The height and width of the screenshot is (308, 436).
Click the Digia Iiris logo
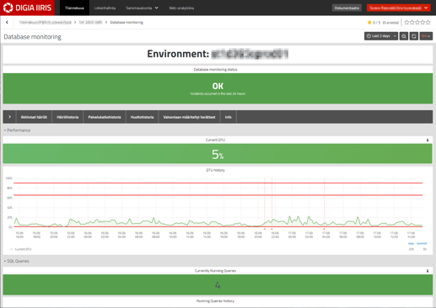point(27,8)
